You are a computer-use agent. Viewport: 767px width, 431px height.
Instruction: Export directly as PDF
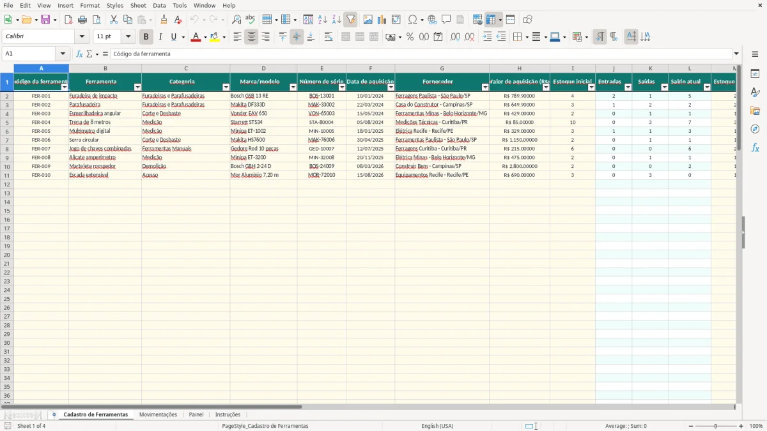click(x=68, y=20)
